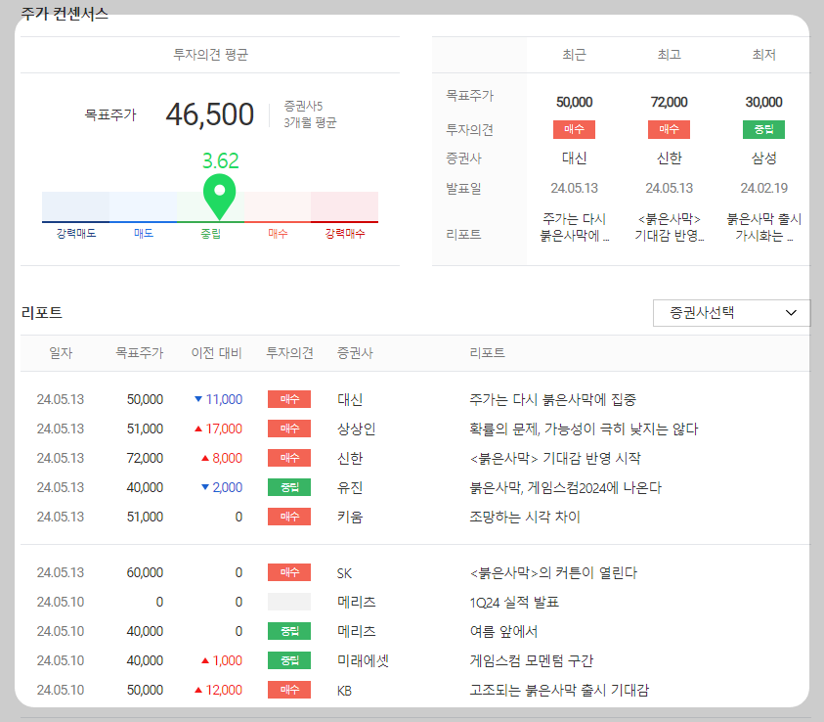This screenshot has width=824, height=722.
Task: Click the up arrow beside 1,000
Action: coord(205,660)
